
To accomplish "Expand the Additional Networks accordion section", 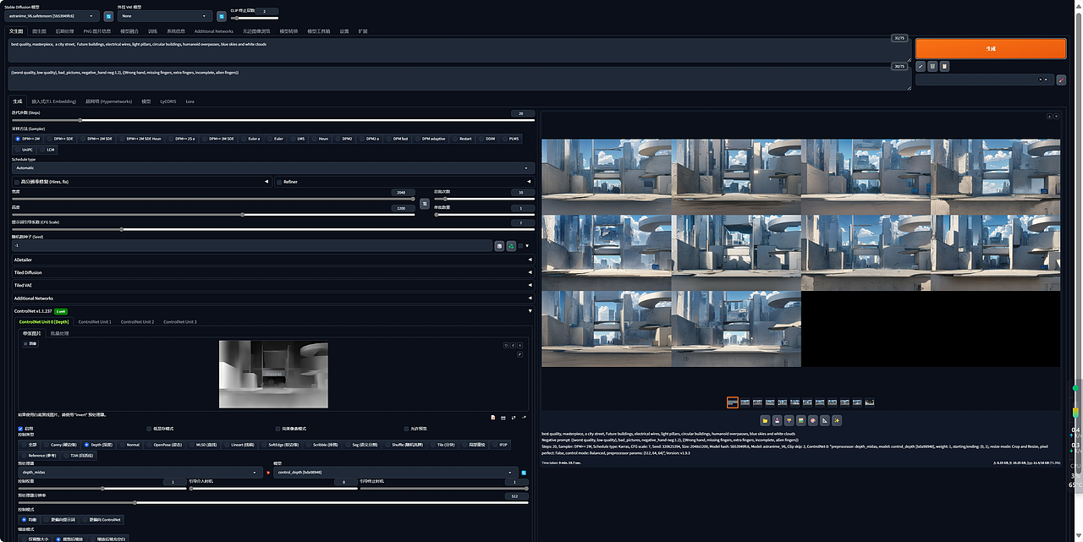I will coord(272,298).
